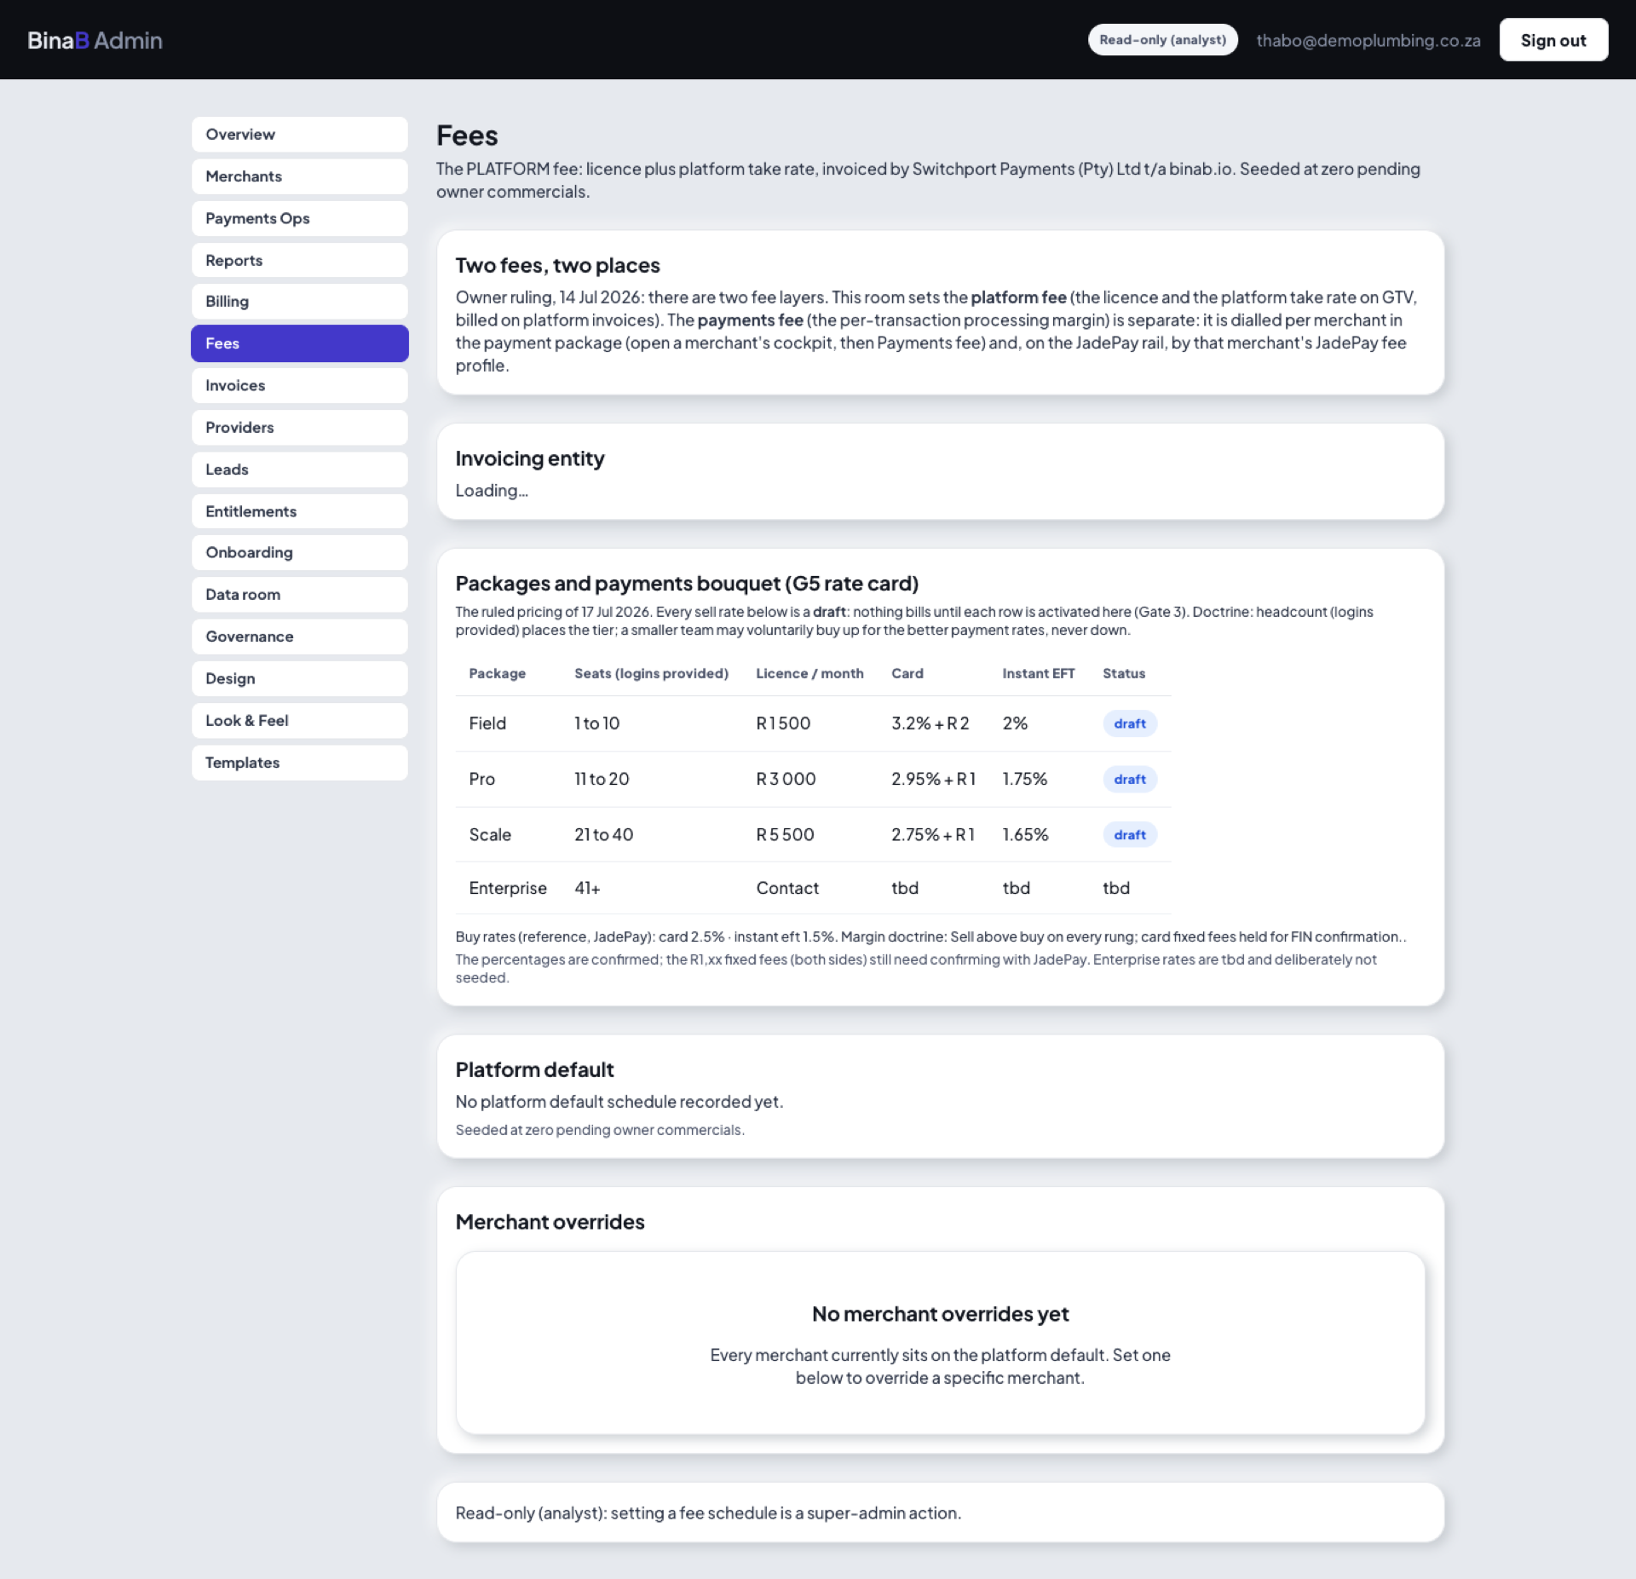
Task: Open the Data room page
Action: [299, 595]
